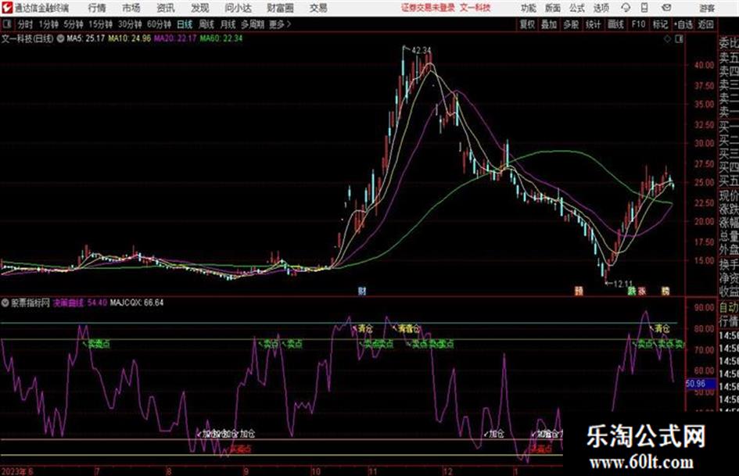The height and width of the screenshot is (476, 739).
Task: Open the 问小达 menu
Action: coord(238,8)
